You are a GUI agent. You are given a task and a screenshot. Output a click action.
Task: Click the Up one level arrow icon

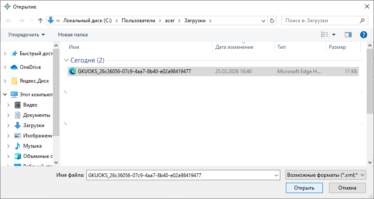tap(40, 21)
